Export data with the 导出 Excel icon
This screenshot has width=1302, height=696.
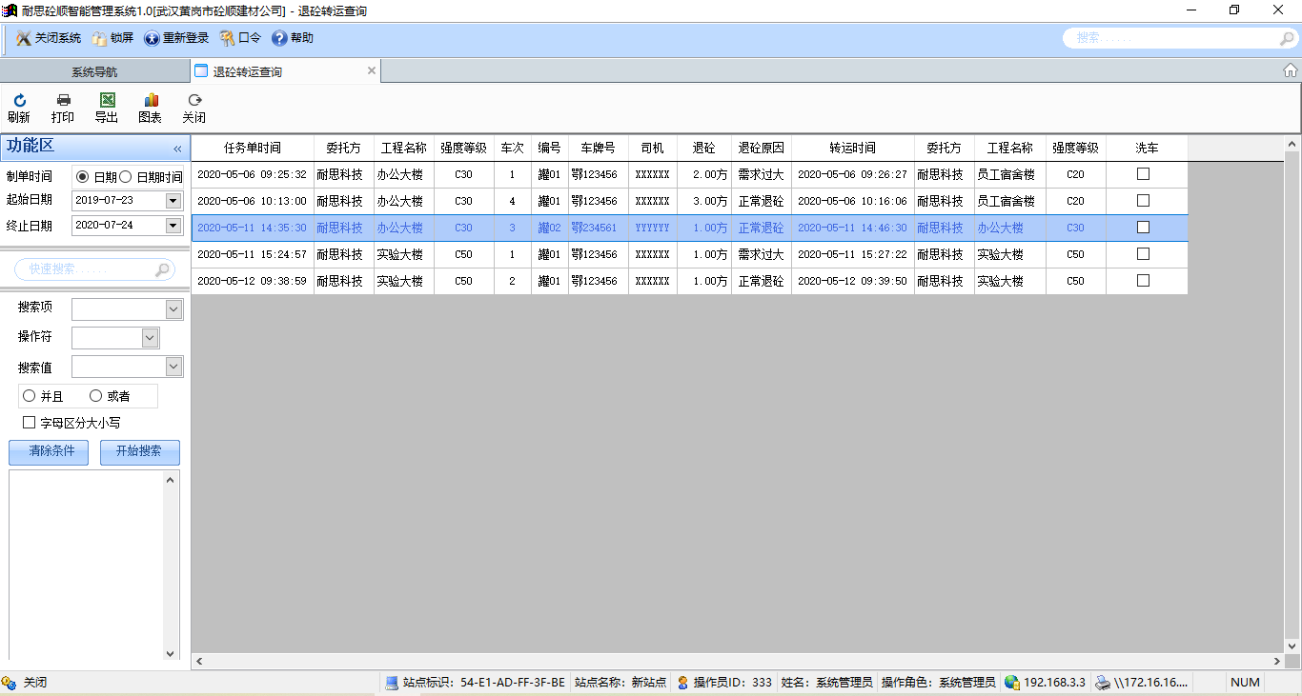click(x=107, y=101)
